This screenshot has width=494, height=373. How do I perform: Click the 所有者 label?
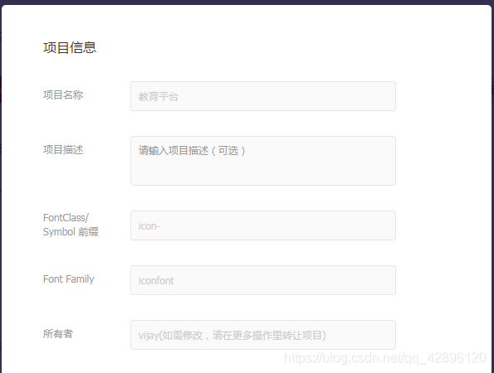click(58, 334)
